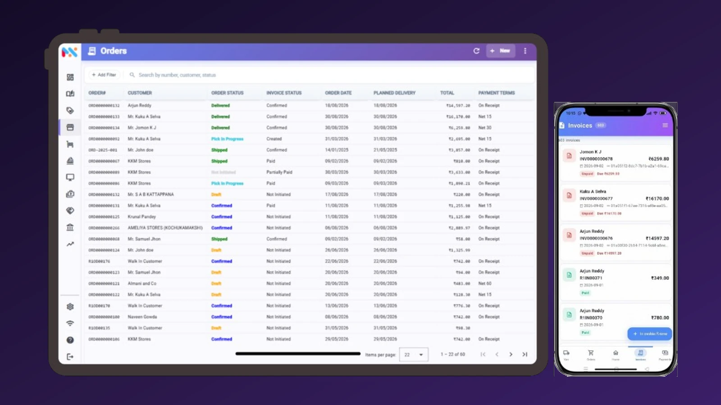This screenshot has width=721, height=405.
Task: Select the Mr. S A B KATTAPPANA order
Action: [x=310, y=194]
